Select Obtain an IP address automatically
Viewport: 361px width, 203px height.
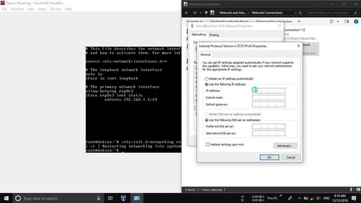(229, 79)
